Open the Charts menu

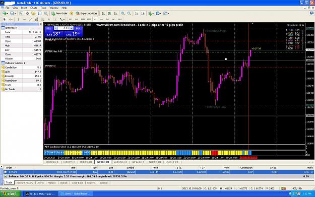click(x=34, y=8)
